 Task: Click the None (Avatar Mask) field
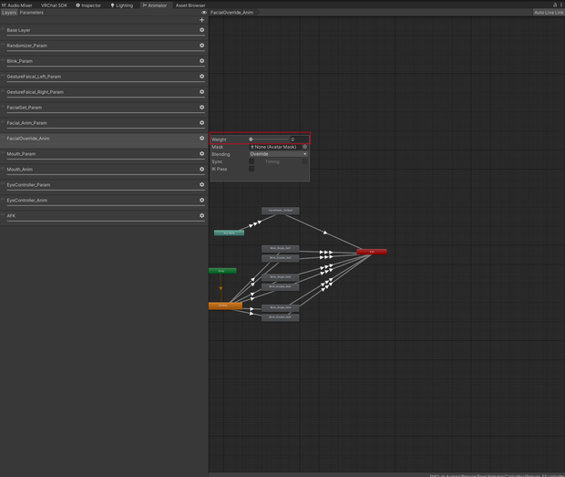275,147
